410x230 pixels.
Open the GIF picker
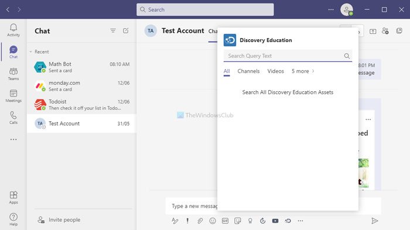click(225, 221)
